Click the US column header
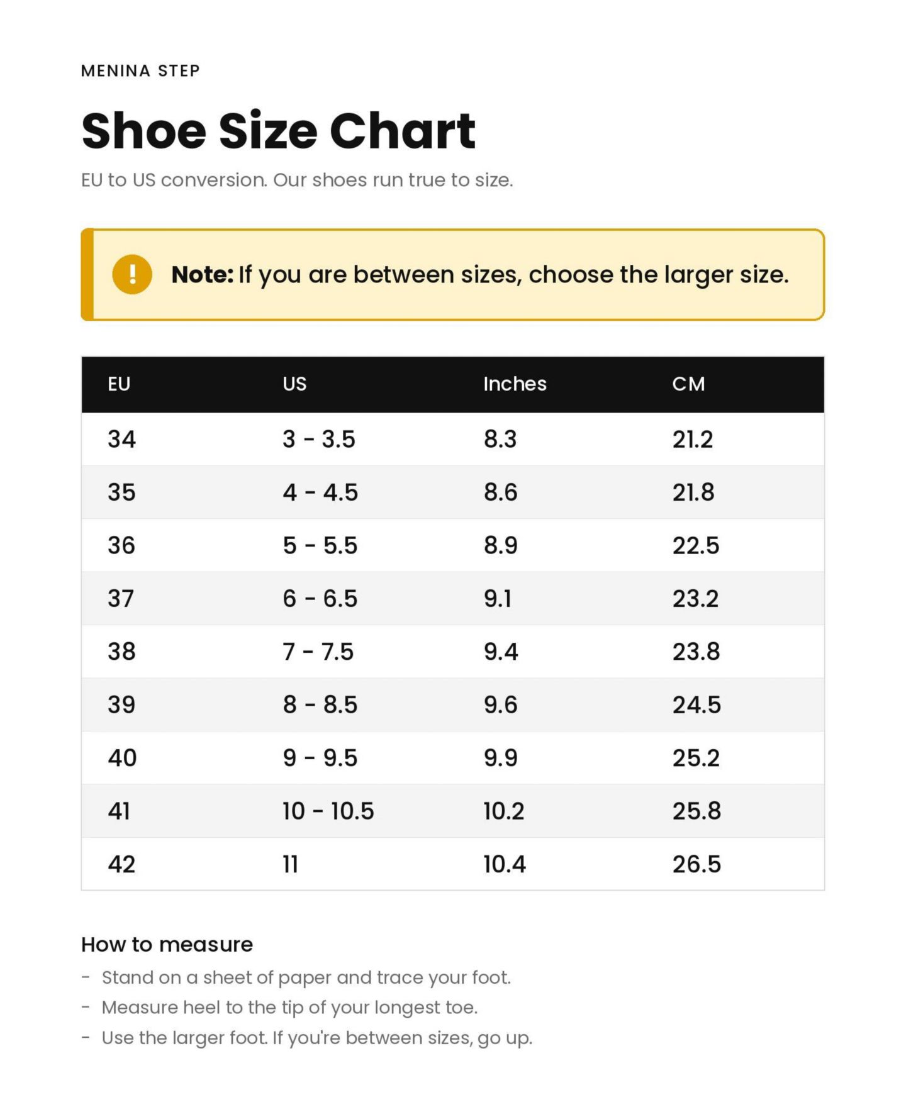This screenshot has width=906, height=1107. [x=294, y=384]
